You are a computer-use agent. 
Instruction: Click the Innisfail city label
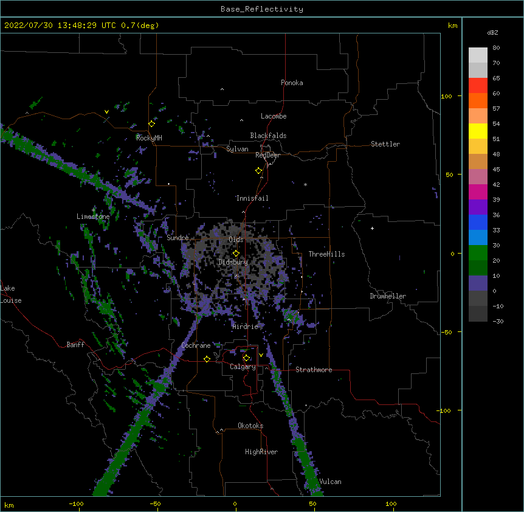(252, 198)
